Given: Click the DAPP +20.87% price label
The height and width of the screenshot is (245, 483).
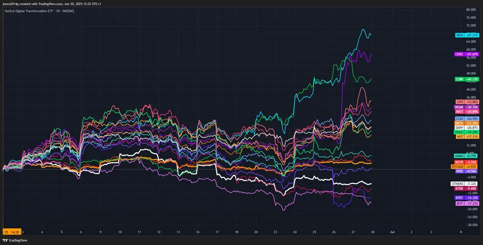Looking at the screenshot, I should tap(466, 127).
